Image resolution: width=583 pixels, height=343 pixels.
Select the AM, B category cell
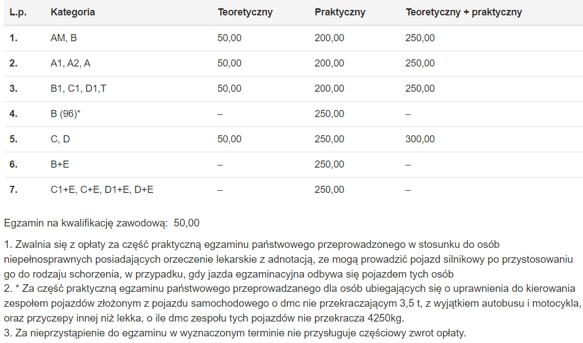point(63,38)
